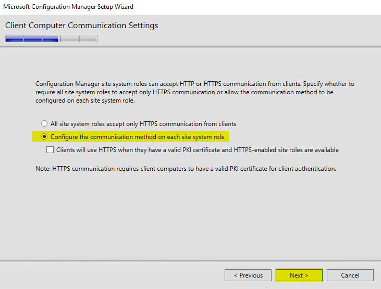
Task: Click the site system roles description paragraph
Action: point(193,92)
